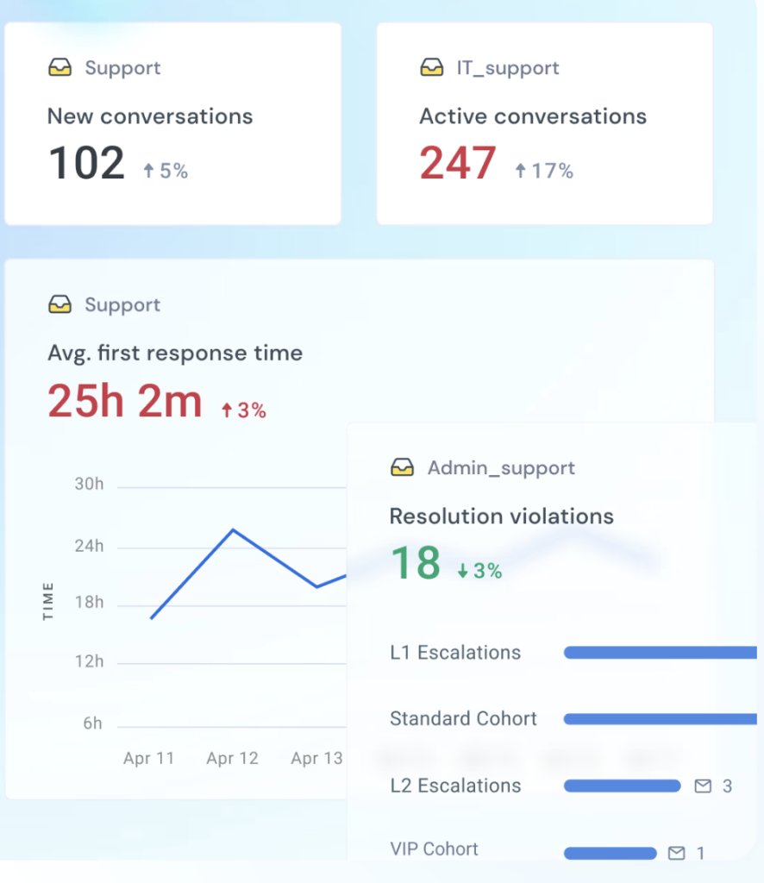The image size is (764, 883).
Task: Toggle the L1 Escalations metric row
Action: click(x=456, y=653)
